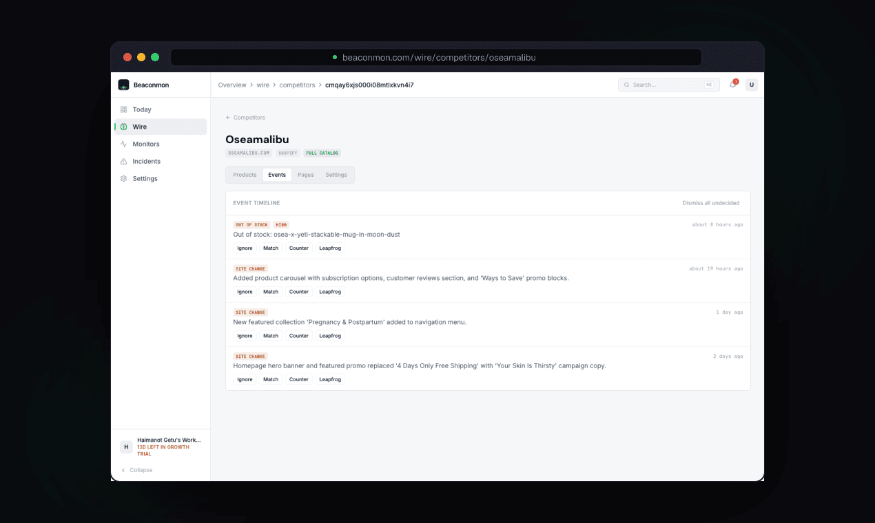Open Monitors via the pulse icon
Viewport: 875px width, 523px height.
123,144
